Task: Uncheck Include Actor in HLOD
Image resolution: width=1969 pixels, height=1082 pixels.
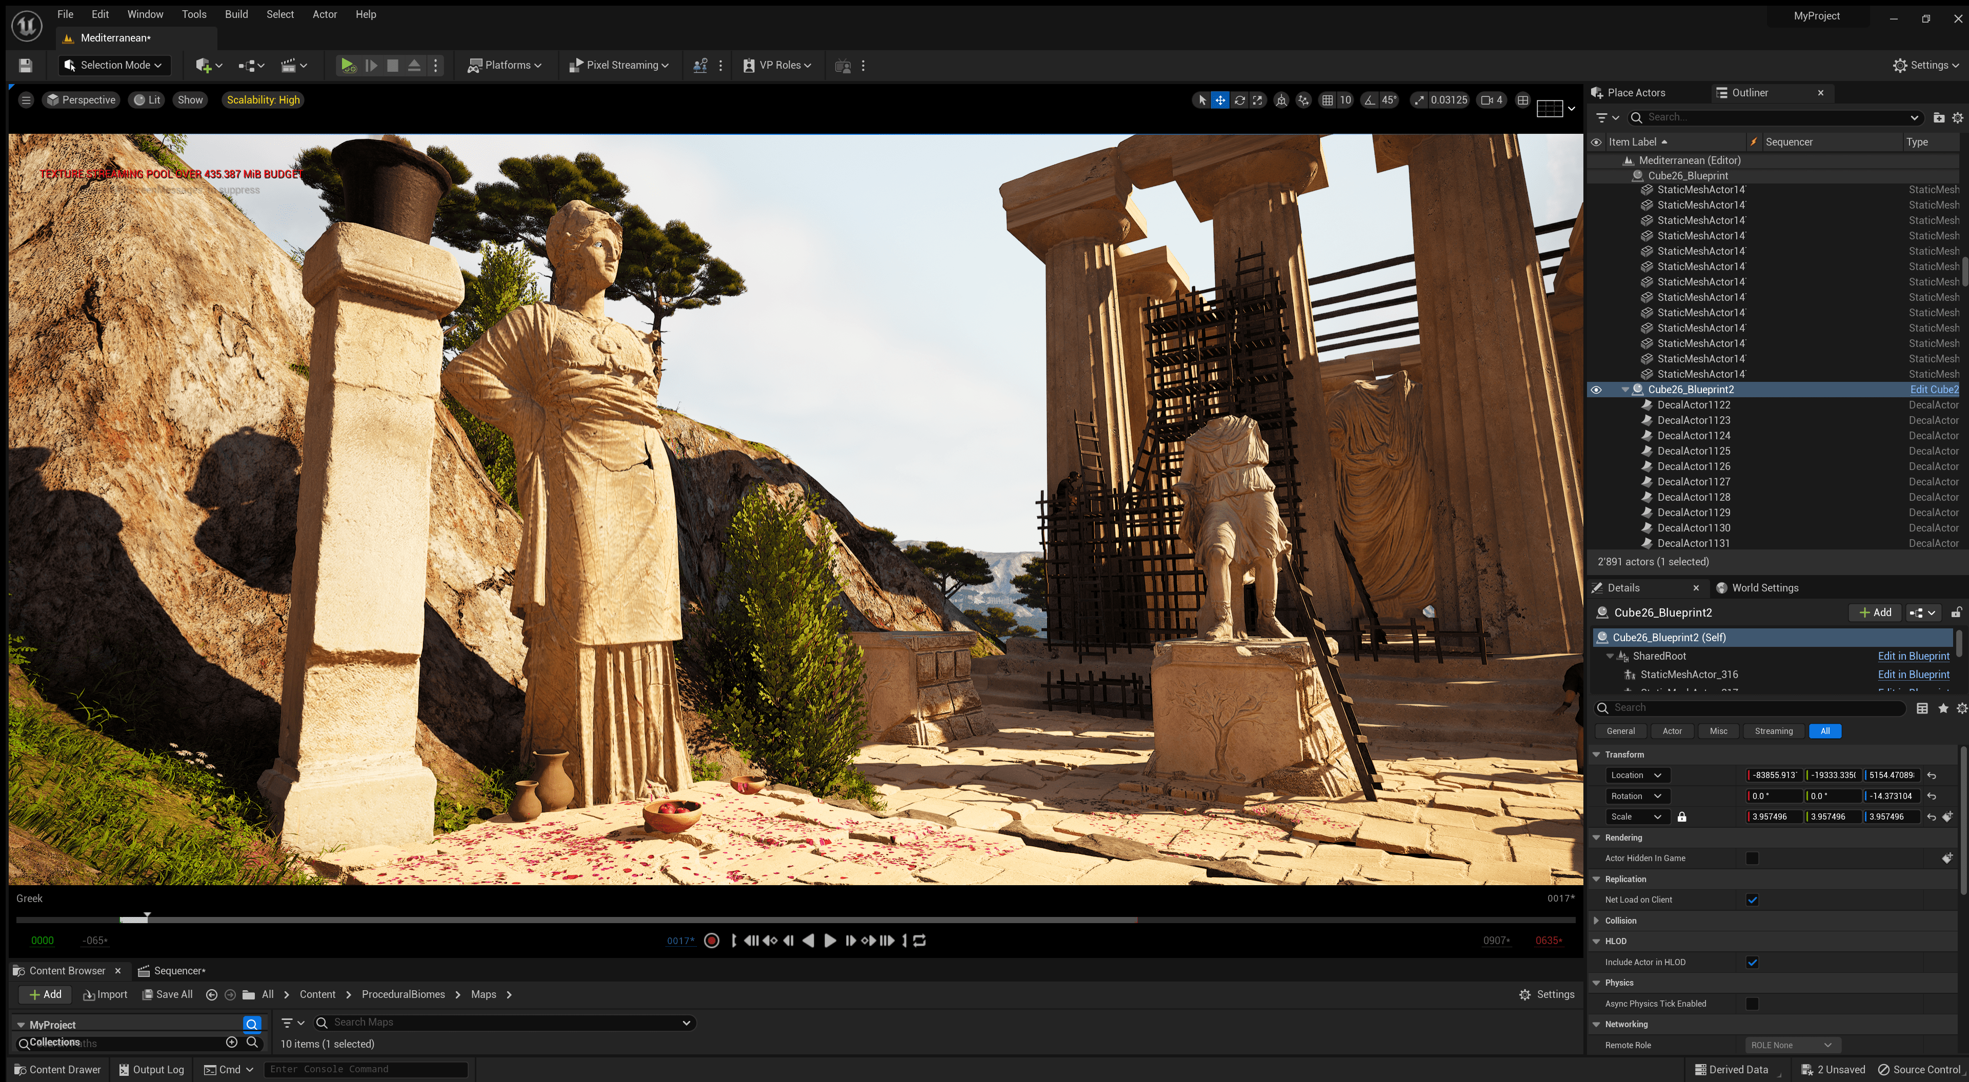Action: click(x=1752, y=963)
